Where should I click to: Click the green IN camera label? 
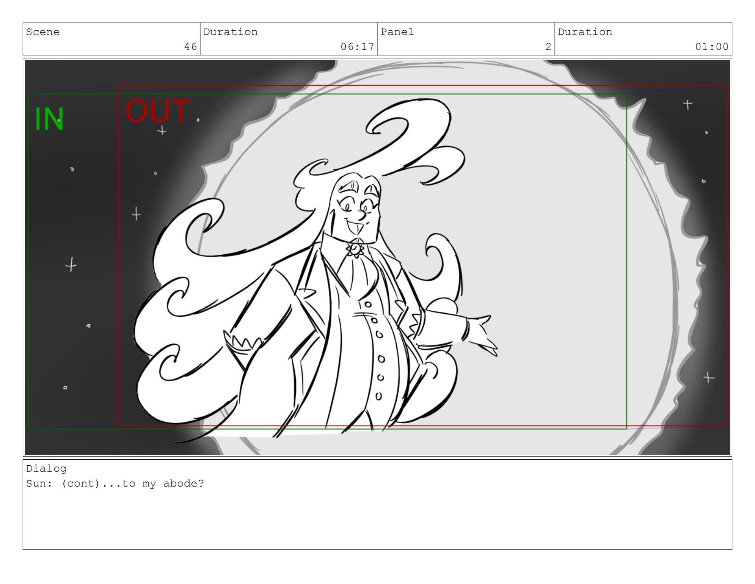(x=49, y=119)
